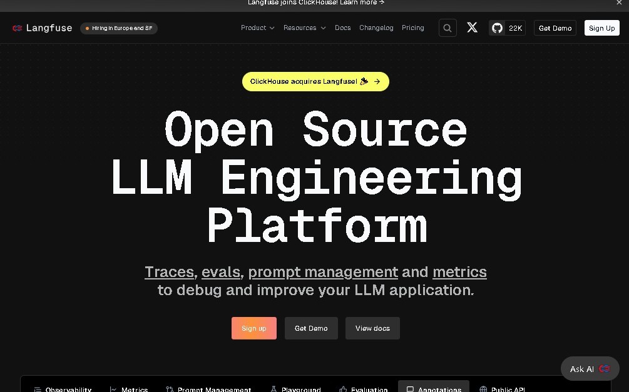Viewport: 629px width, 392px height.
Task: Open the Ask AI assistant
Action: [x=589, y=369]
